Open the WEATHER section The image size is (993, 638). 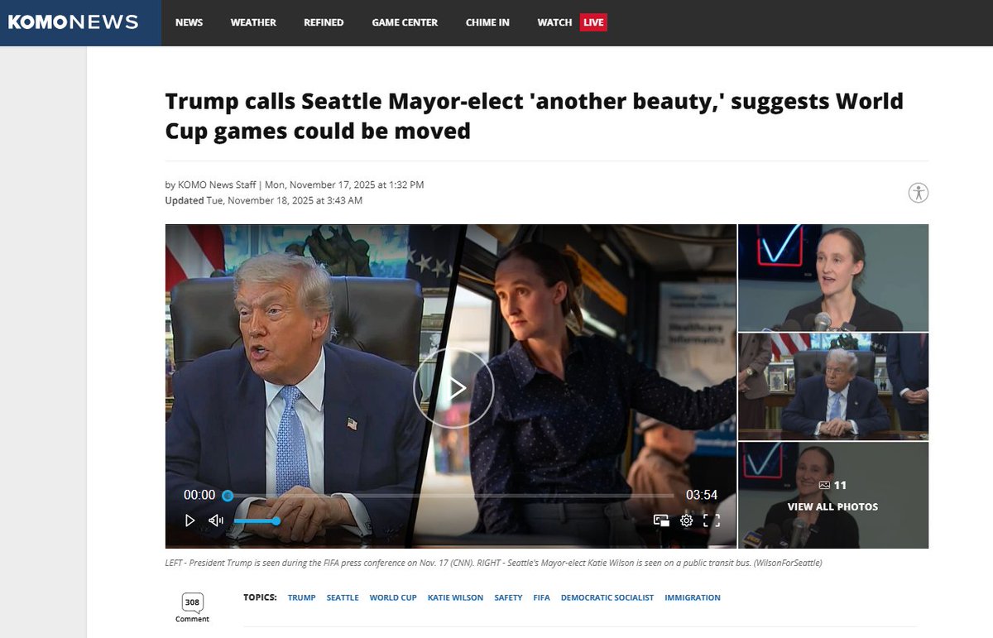coord(253,22)
